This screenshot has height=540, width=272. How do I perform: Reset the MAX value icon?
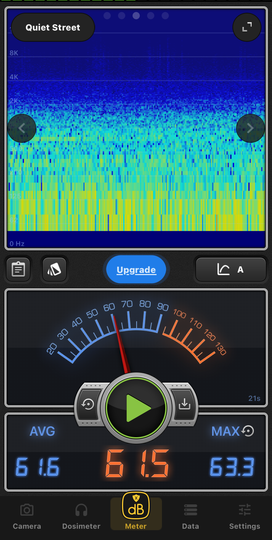(248, 431)
